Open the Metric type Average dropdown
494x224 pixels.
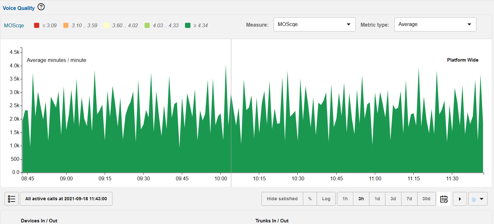tap(435, 24)
